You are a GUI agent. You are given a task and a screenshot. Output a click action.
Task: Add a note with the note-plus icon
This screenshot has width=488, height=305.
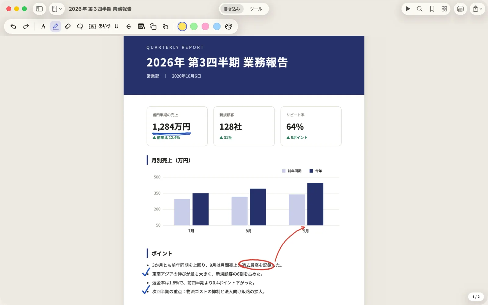tap(141, 27)
